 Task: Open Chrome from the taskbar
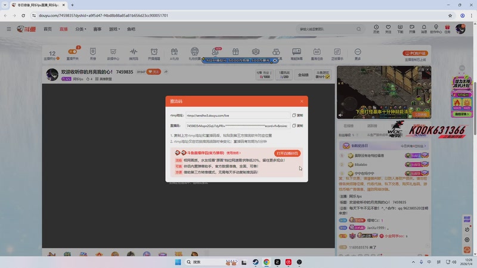point(267,262)
